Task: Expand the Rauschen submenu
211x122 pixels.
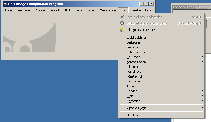Action: pyautogui.click(x=161, y=57)
